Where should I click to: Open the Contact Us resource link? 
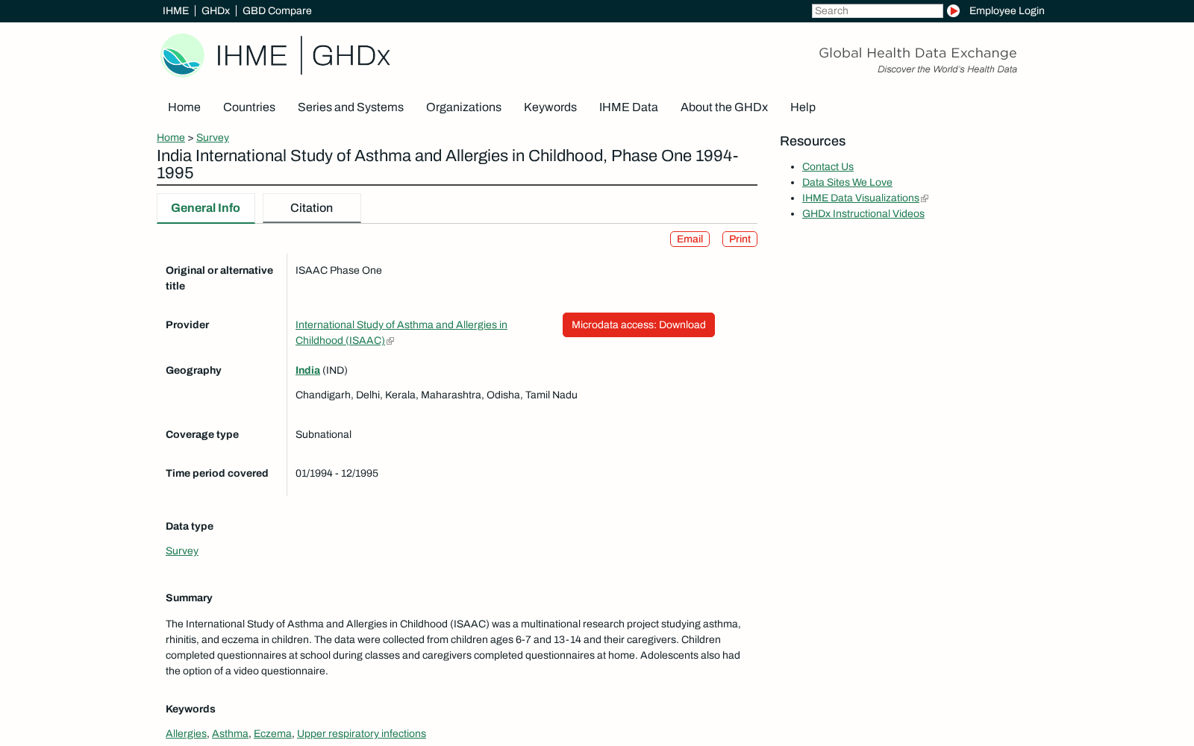[x=828, y=166]
